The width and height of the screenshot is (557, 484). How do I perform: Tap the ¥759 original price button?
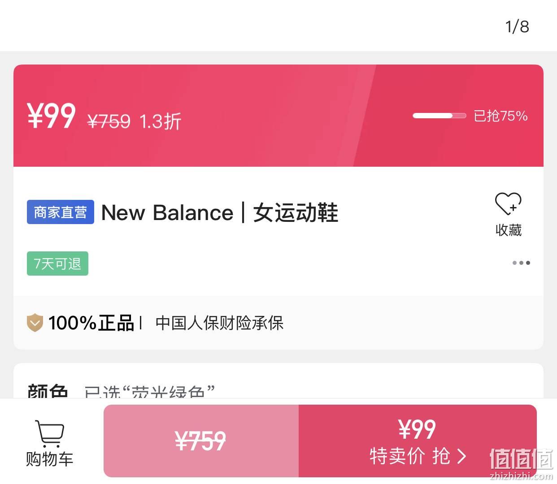[x=201, y=441]
